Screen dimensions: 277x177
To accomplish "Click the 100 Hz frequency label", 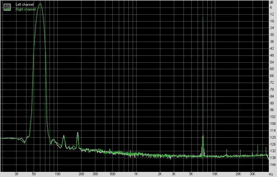I will point(57,174).
